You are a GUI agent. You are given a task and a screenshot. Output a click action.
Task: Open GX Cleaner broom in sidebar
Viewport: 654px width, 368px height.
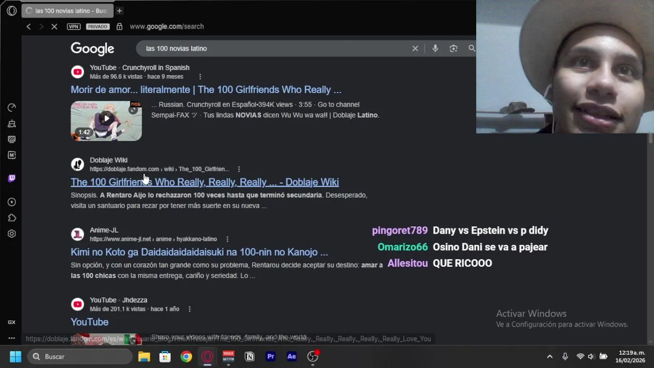pos(12,123)
